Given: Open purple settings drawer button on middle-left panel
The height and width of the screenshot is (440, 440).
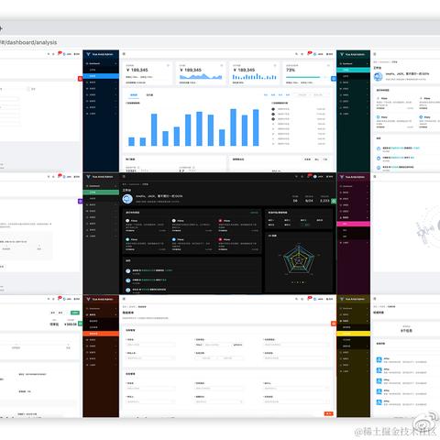Looking at the screenshot, I should 81,201.
